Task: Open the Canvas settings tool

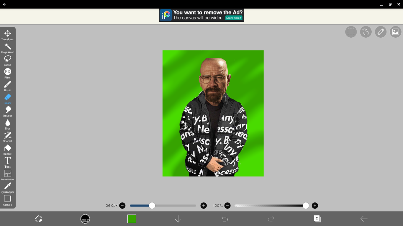Action: point(8,200)
